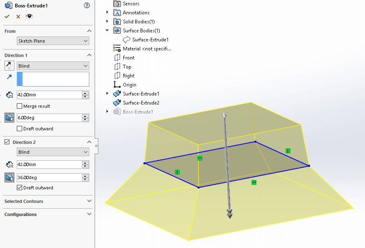Select Surface-Extrude2 in the feature tree
The height and width of the screenshot is (248, 365).
141,103
